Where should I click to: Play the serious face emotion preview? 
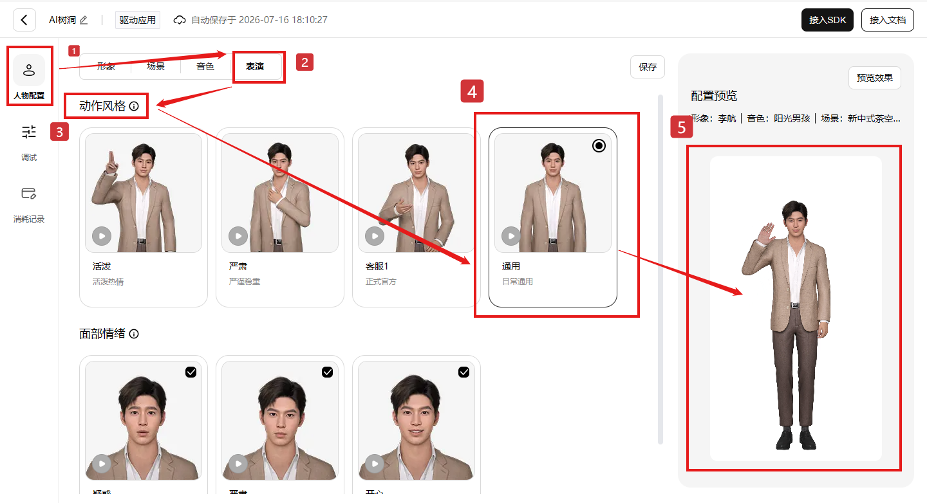(238, 463)
